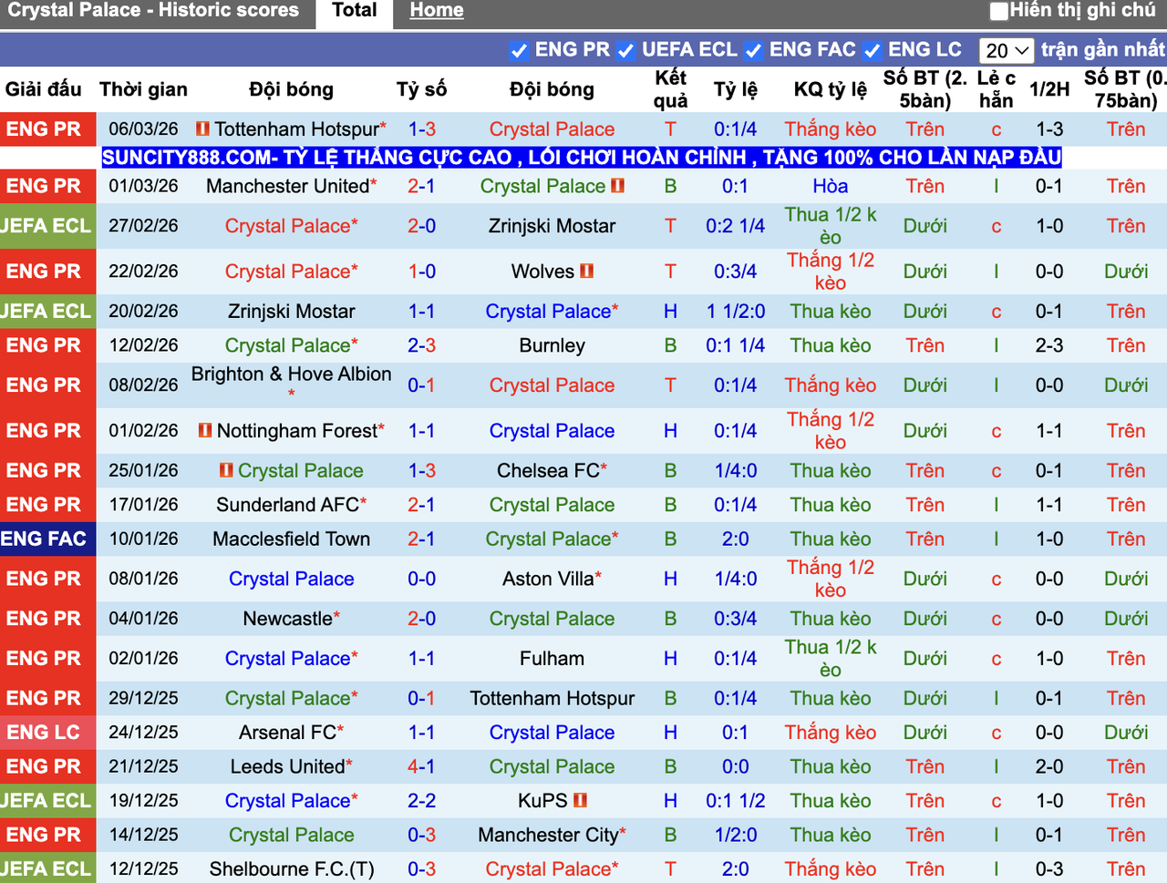Uncheck the ENG FAC filter checkbox
This screenshot has height=883, width=1167.
pos(753,51)
